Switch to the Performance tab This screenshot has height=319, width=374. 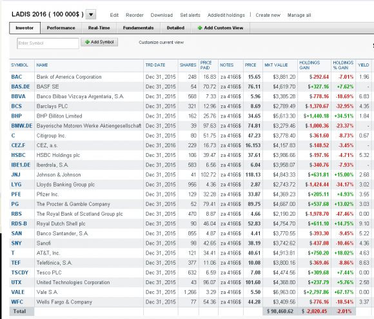click(x=61, y=28)
